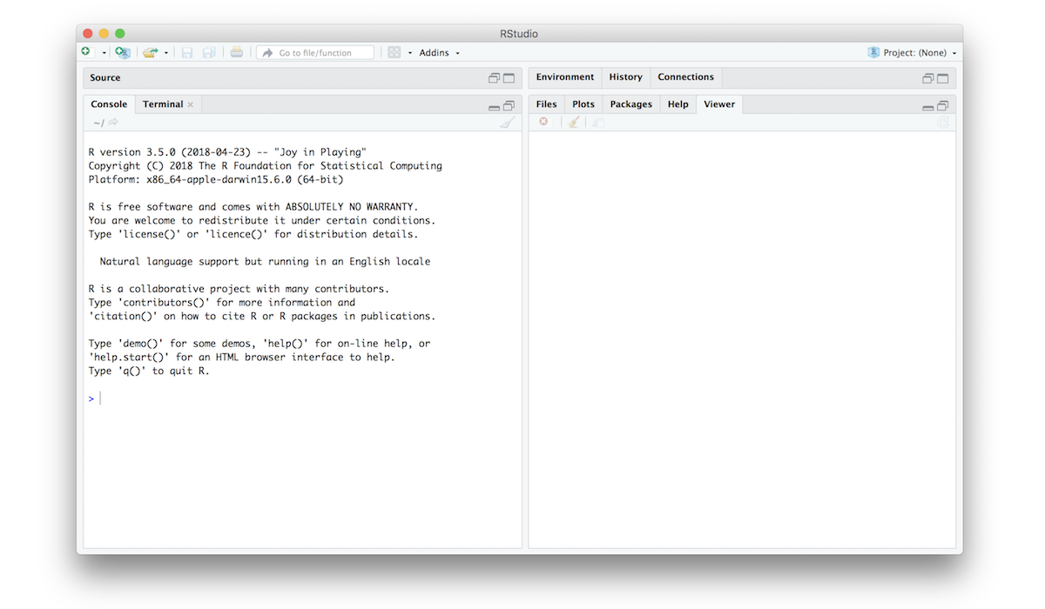Click the view working directory arrow icon

pos(113,123)
